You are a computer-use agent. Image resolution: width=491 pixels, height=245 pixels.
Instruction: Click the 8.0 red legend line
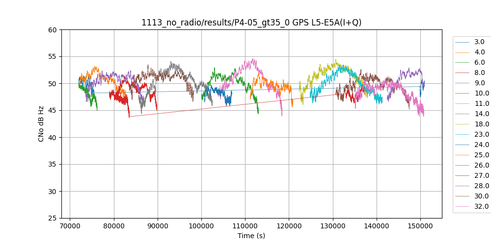pyautogui.click(x=463, y=73)
